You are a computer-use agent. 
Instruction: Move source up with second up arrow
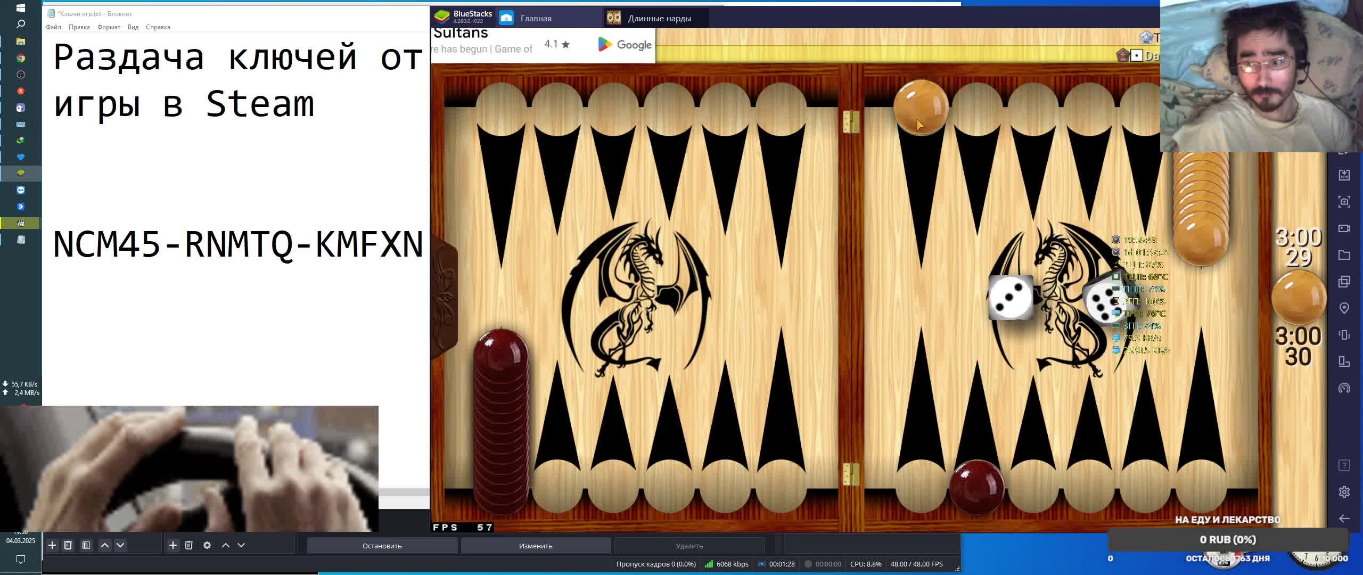226,545
